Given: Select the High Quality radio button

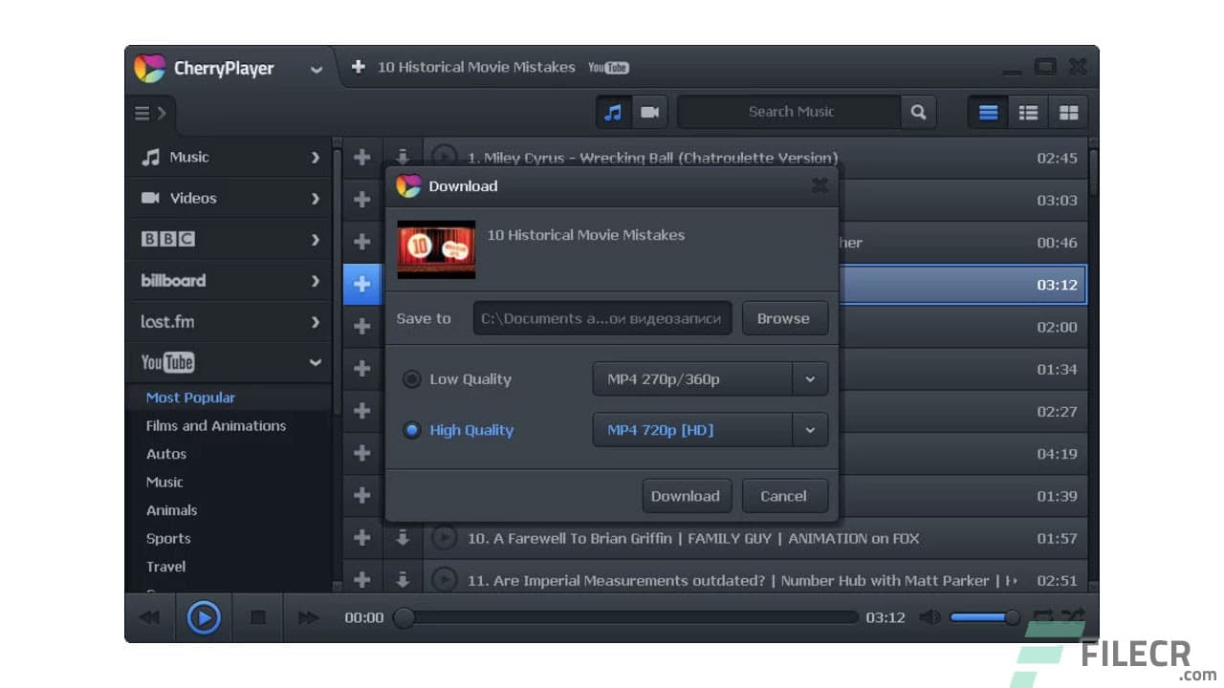Looking at the screenshot, I should (411, 430).
